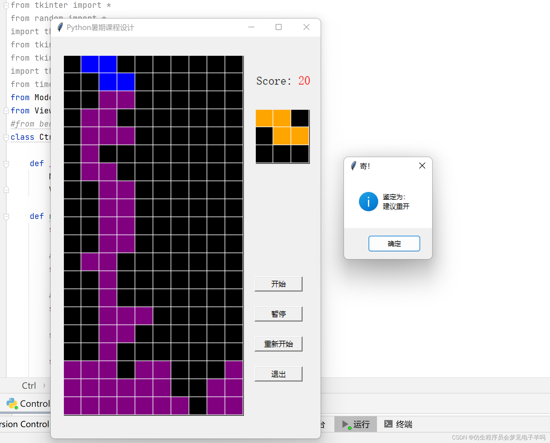Minimize the Python暑期课程设计 window
This screenshot has height=443, width=550.
[x=251, y=27]
